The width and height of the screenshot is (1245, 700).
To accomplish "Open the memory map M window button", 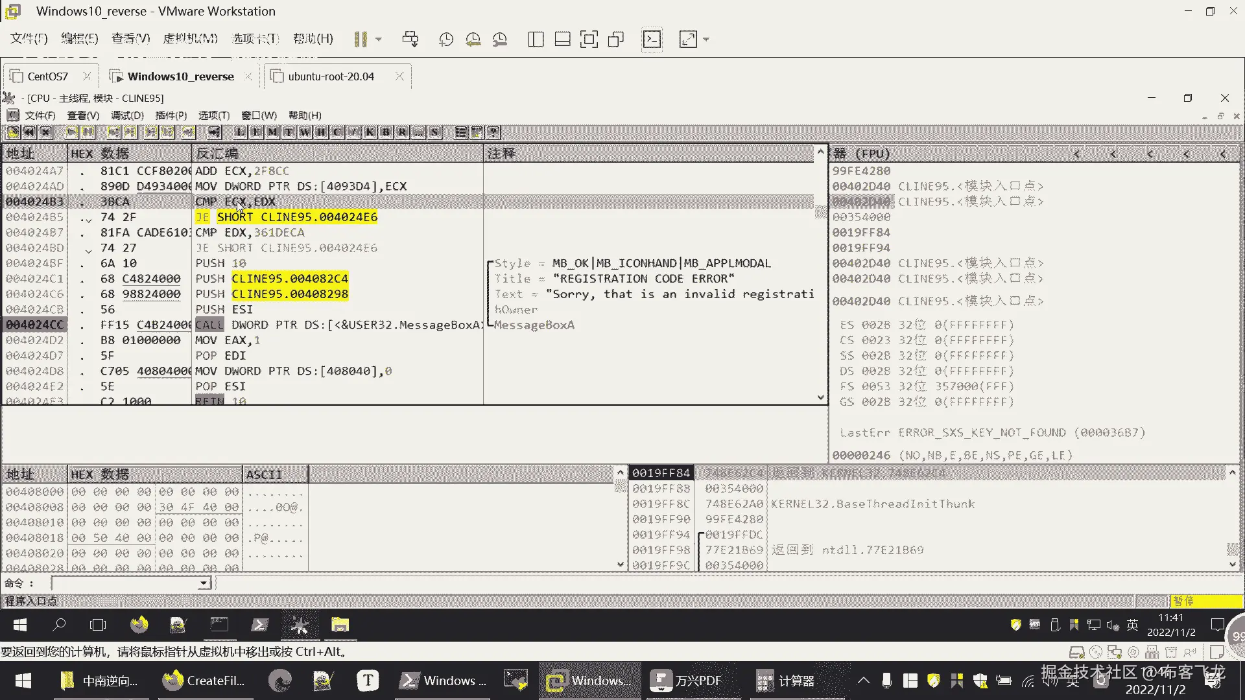I will click(x=272, y=132).
